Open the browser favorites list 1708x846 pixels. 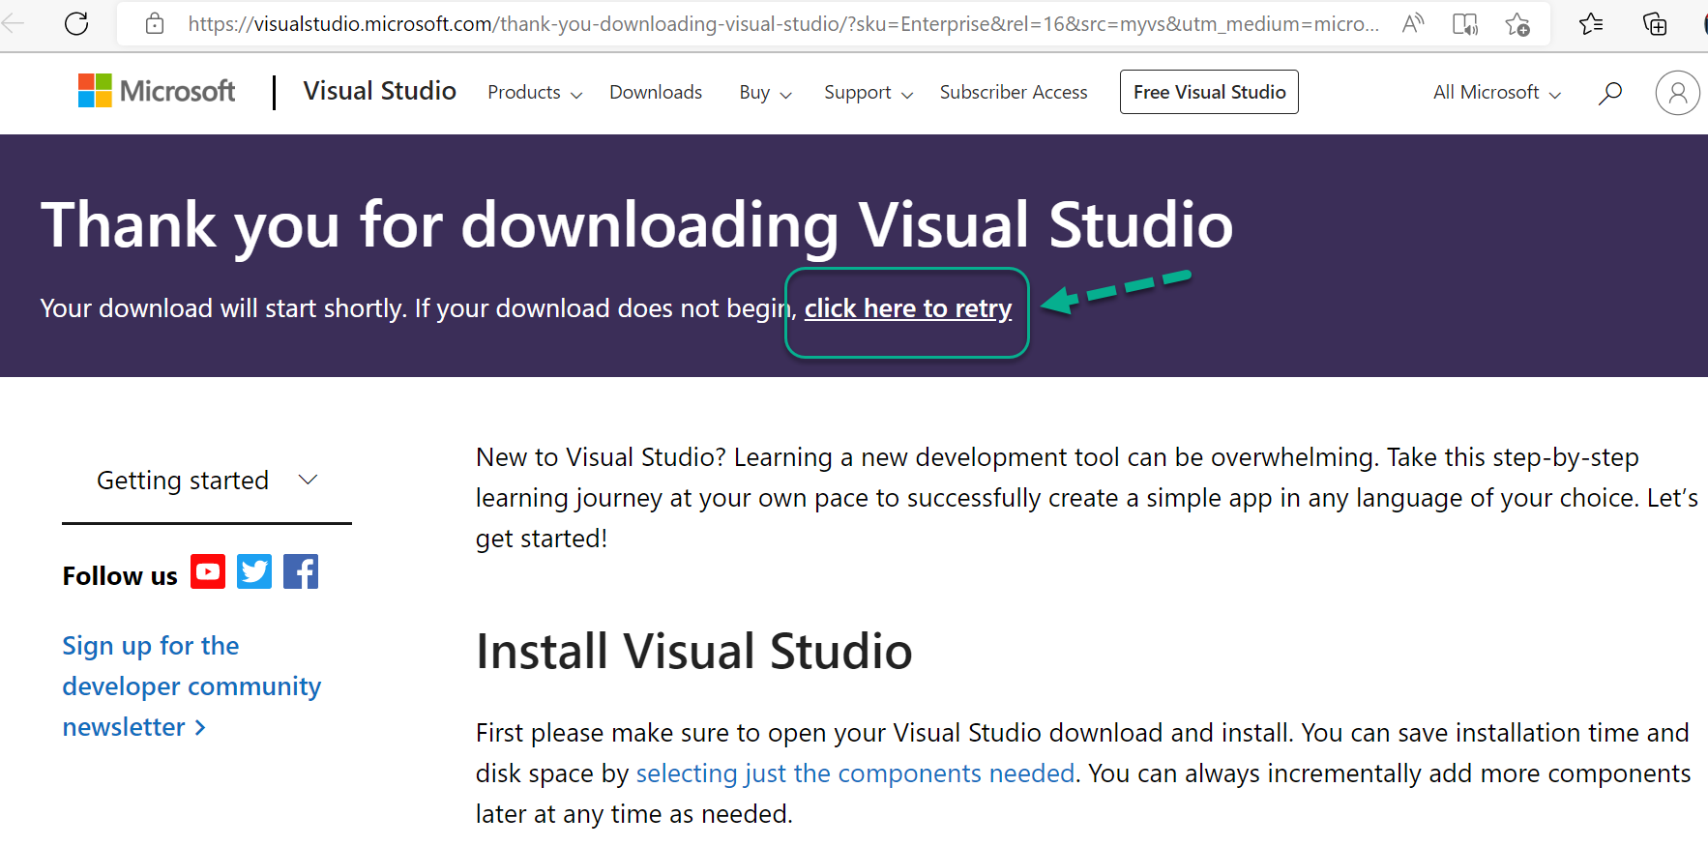1591,24
